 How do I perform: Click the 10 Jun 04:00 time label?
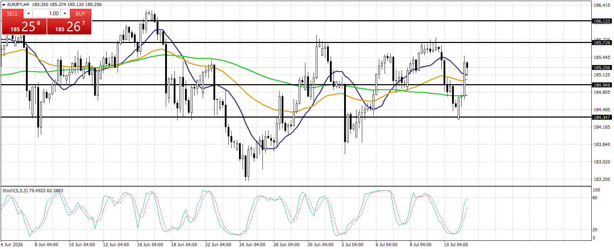[x=82, y=245]
